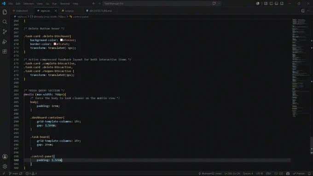Select the style.css tab
Screen dimensions: 313x176
point(45,11)
